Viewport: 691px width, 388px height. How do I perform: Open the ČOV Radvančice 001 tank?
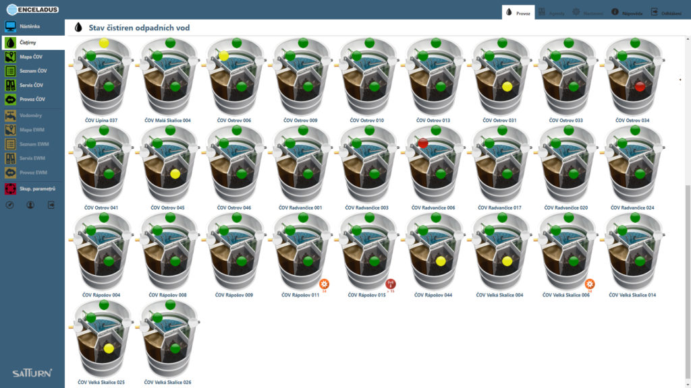click(x=300, y=164)
